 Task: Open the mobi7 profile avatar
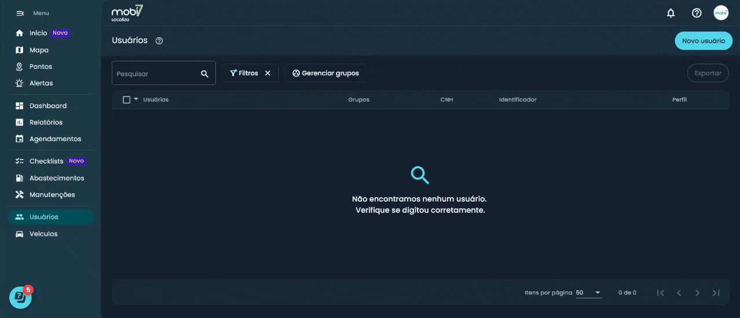[721, 13]
